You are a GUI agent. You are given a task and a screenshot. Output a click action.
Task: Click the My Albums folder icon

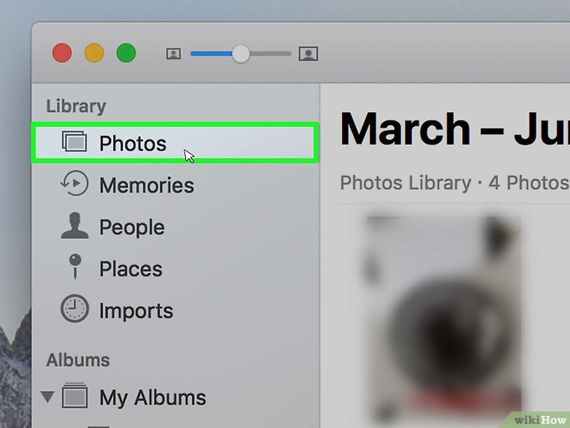point(75,396)
